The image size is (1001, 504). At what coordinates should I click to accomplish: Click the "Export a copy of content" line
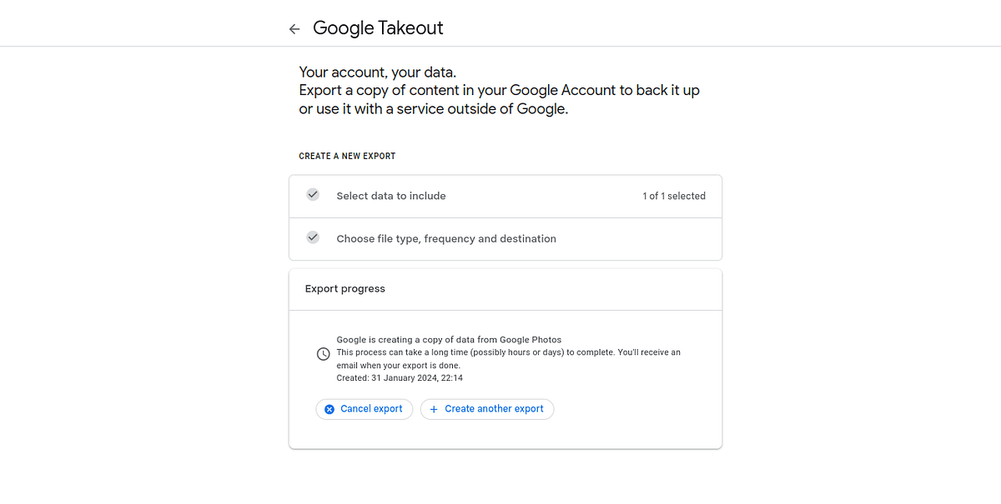pyautogui.click(x=499, y=90)
